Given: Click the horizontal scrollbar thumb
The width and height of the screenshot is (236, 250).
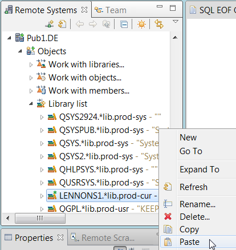Looking at the screenshot, I should (x=40, y=218).
